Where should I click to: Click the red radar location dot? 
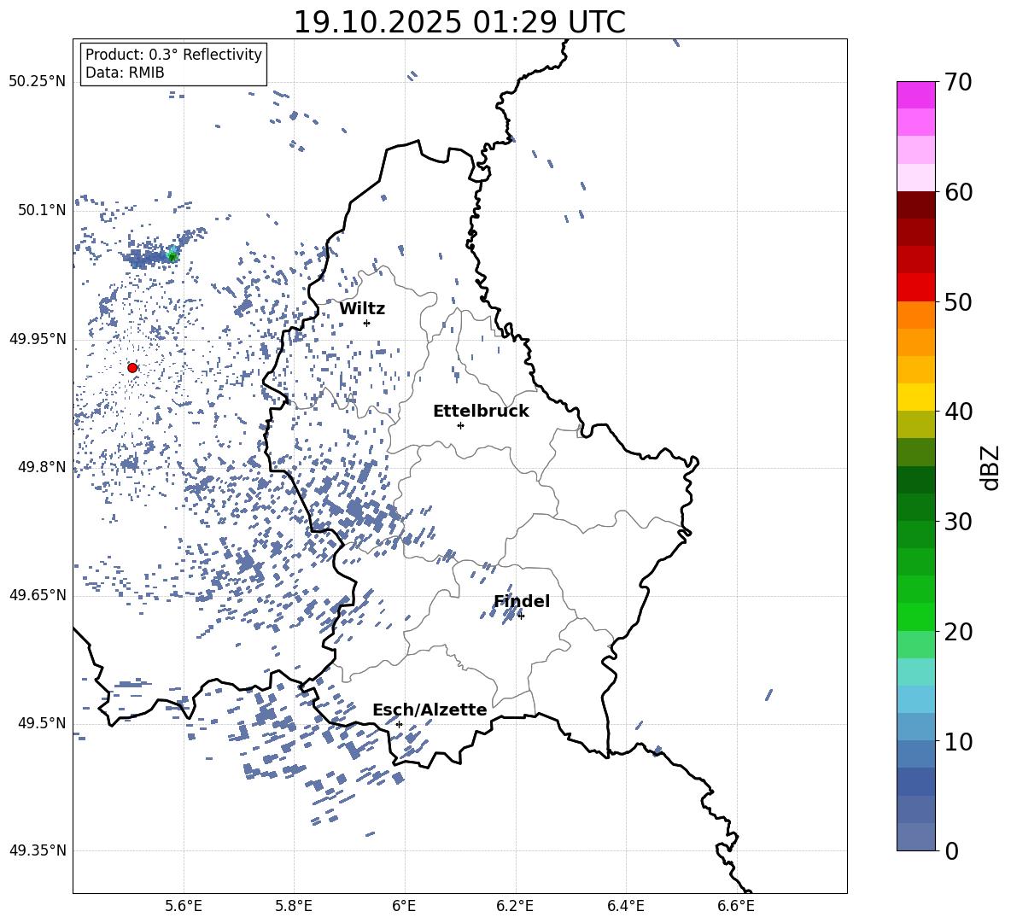pos(132,368)
